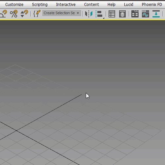Expand the Create Selection Set dropdown arrow
Viewport: 165px width, 165px height.
[78, 13]
